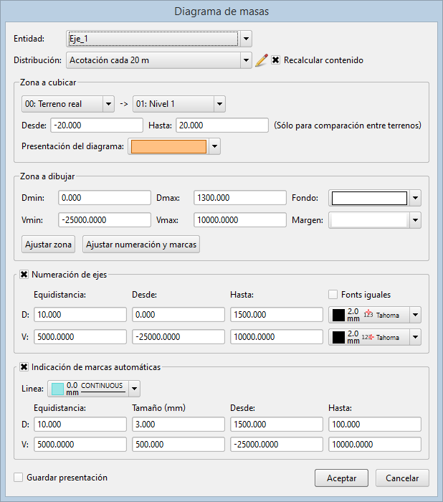Image resolution: width=443 pixels, height=502 pixels.
Task: Click marcas D Hasta field 100.000
Action: [x=375, y=425]
